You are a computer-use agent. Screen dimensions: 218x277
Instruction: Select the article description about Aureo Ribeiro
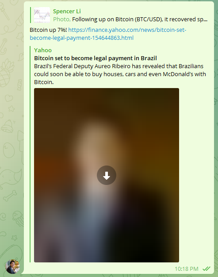tap(120, 74)
